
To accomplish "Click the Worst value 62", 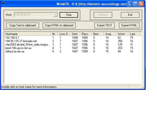I will pyautogui.click(x=119, y=38).
